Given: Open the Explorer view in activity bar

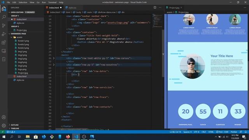Looking at the screenshot, I should [4, 9].
